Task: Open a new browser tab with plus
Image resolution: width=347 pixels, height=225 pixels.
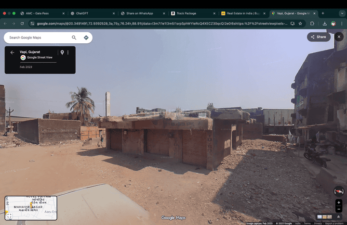Action: point(323,13)
